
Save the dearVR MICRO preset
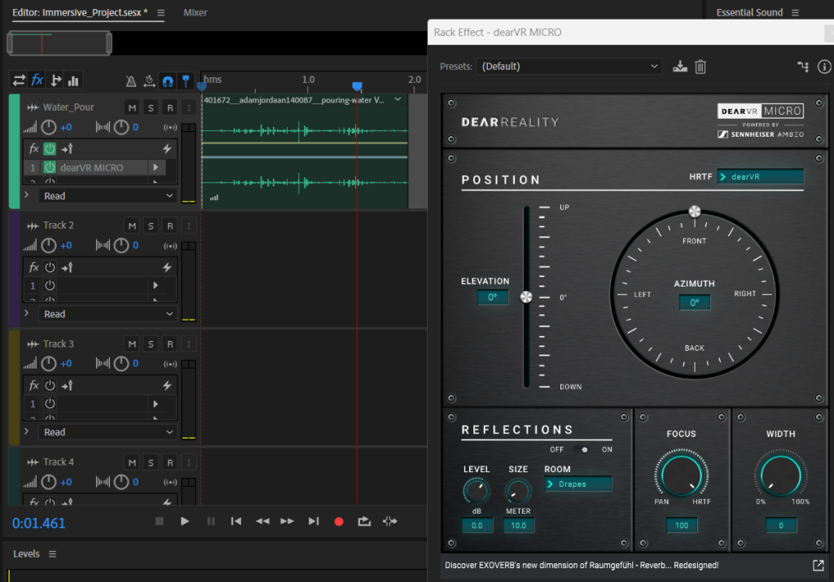(x=680, y=67)
